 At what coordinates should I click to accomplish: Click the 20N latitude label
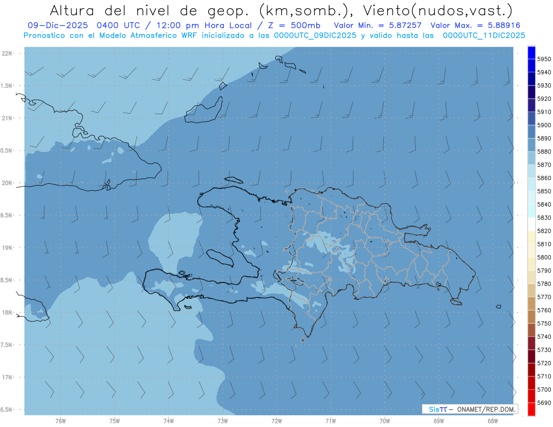7,183
